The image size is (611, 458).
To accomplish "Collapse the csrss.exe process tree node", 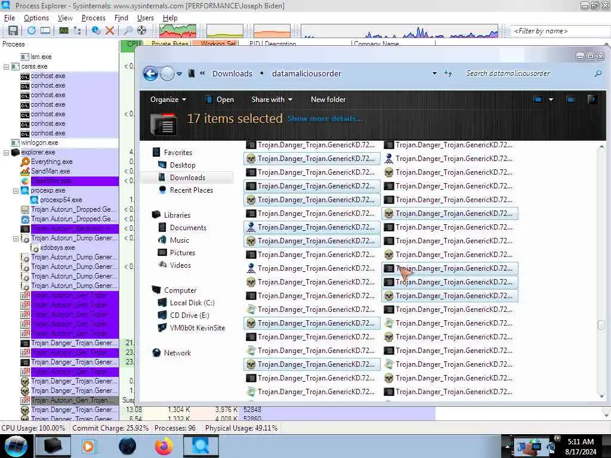I will (6, 67).
